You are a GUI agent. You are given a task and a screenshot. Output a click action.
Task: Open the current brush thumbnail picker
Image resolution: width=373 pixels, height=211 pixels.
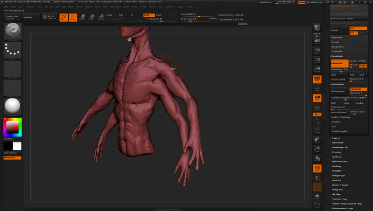13,31
